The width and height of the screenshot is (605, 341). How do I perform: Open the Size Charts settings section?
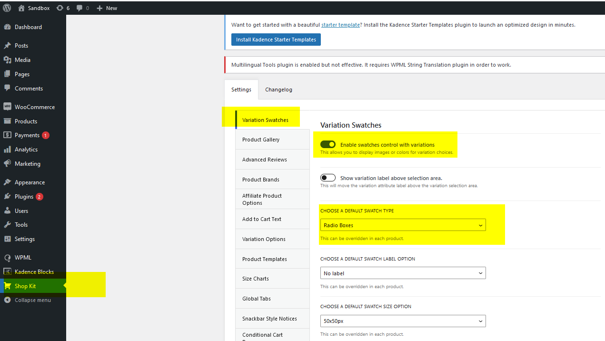[x=272, y=279]
